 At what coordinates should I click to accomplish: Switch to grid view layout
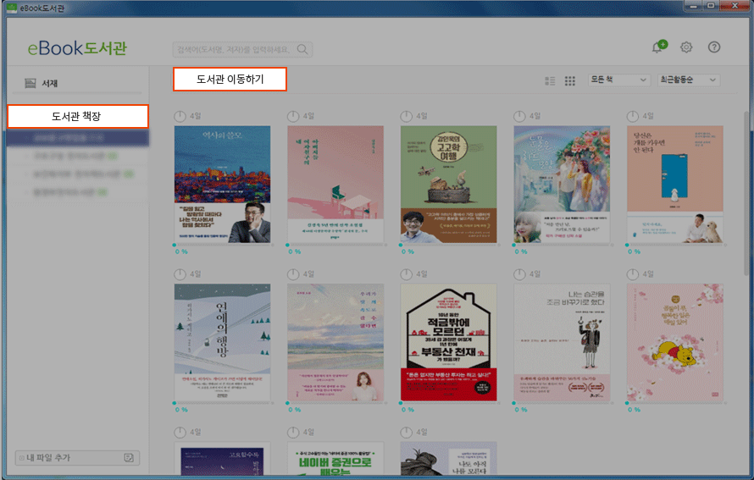(570, 80)
